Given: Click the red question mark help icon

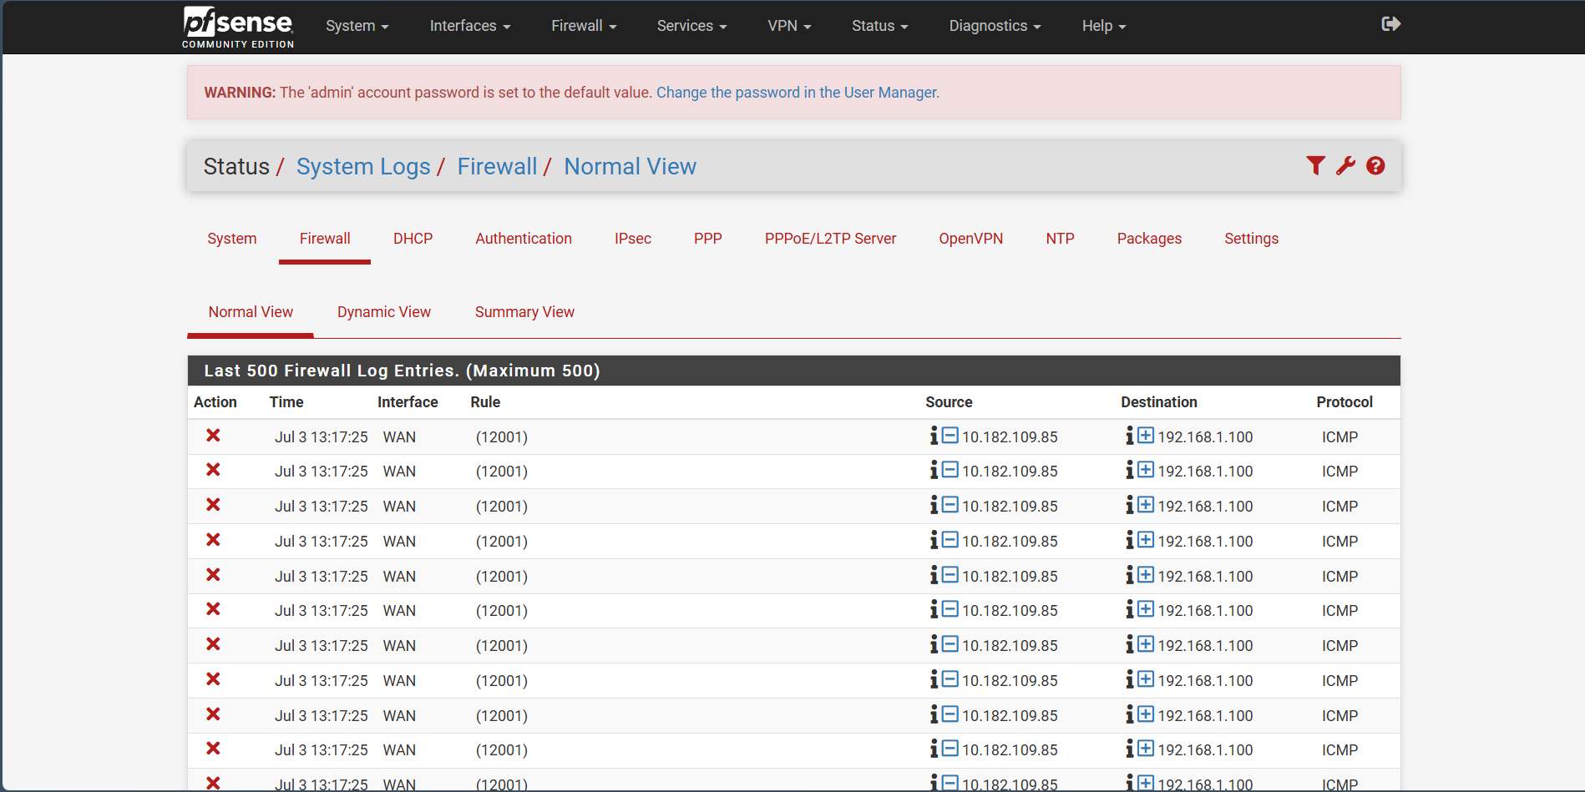Looking at the screenshot, I should 1375,166.
